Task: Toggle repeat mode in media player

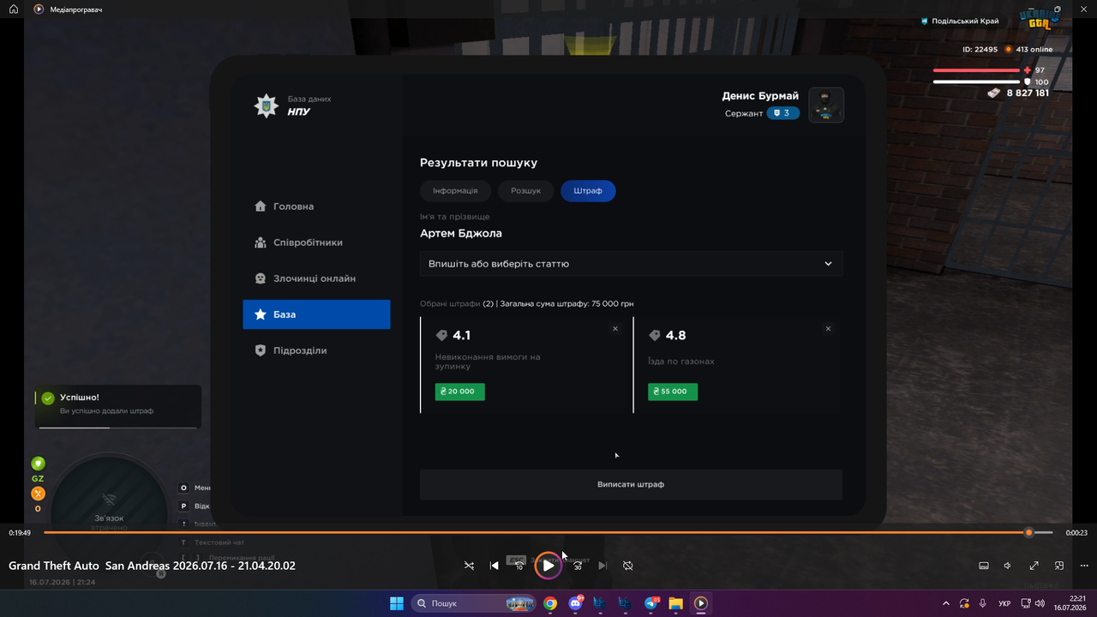Action: 627,566
